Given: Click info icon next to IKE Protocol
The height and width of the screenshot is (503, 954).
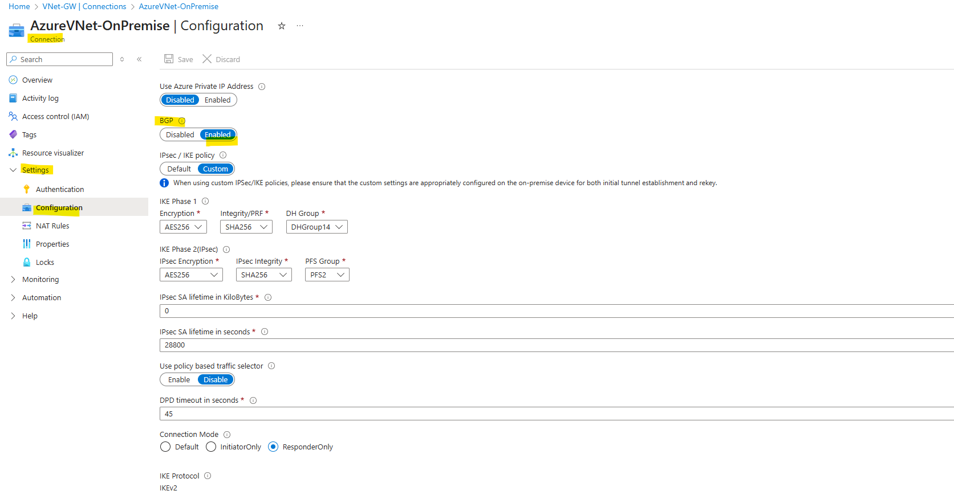Looking at the screenshot, I should (x=208, y=476).
